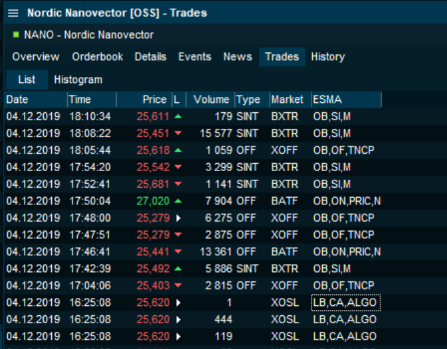The height and width of the screenshot is (349, 447).
Task: Click the volume 1 059 cell
Action: (x=219, y=151)
